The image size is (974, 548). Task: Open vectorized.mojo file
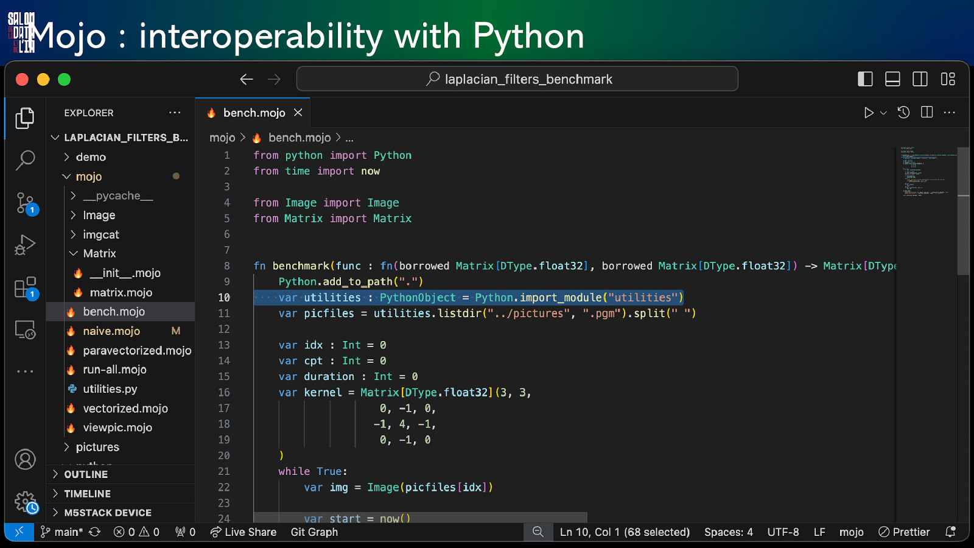pos(121,408)
